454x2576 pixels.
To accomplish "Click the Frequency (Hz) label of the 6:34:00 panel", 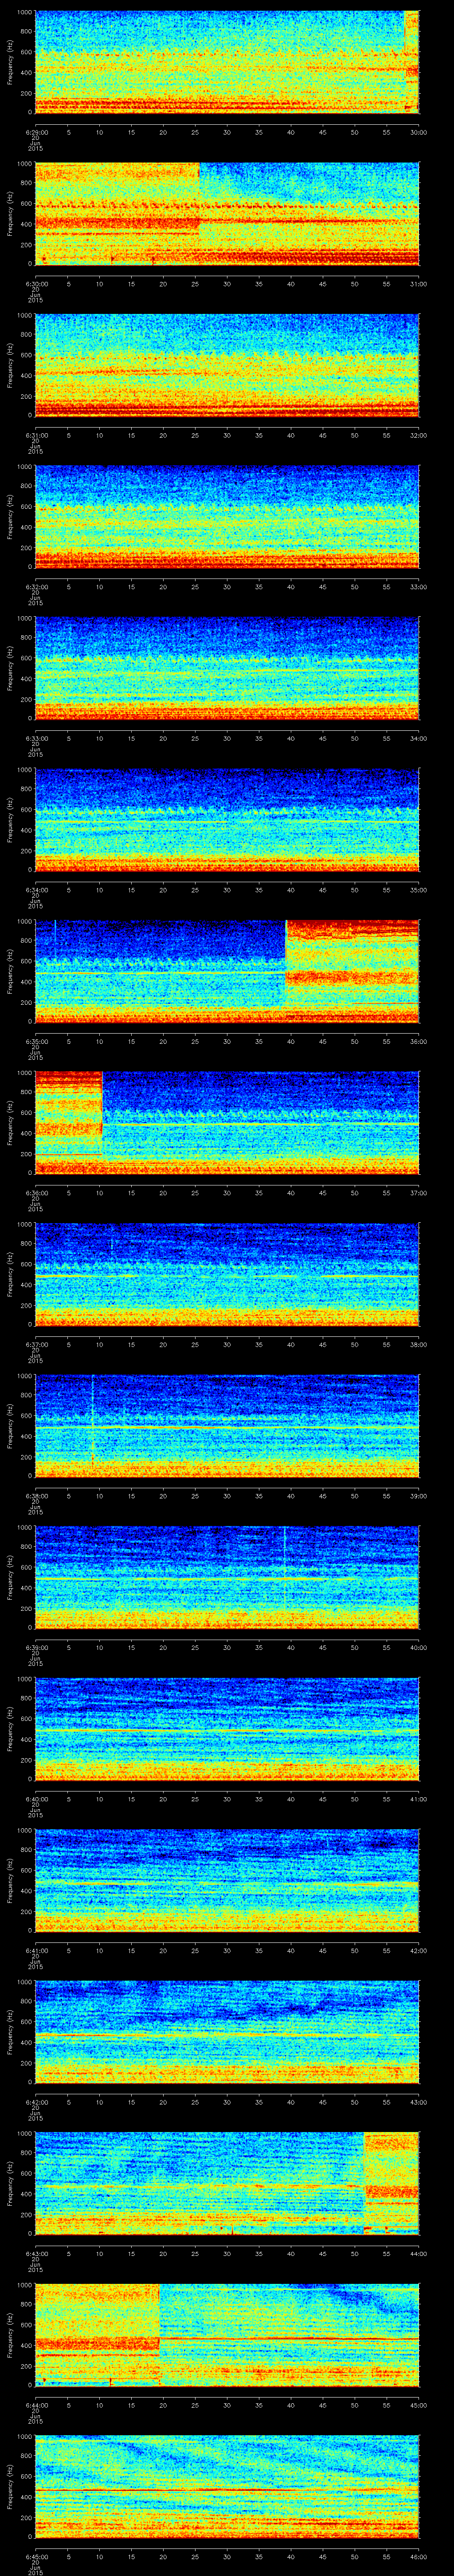I will [x=10, y=820].
